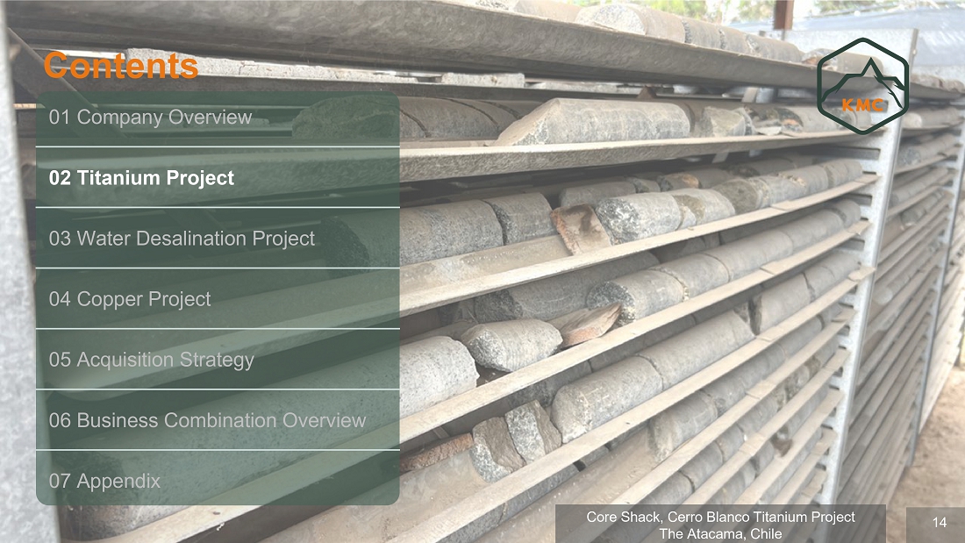The height and width of the screenshot is (543, 965).
Task: Click the slide number 14
Action: pos(940,523)
